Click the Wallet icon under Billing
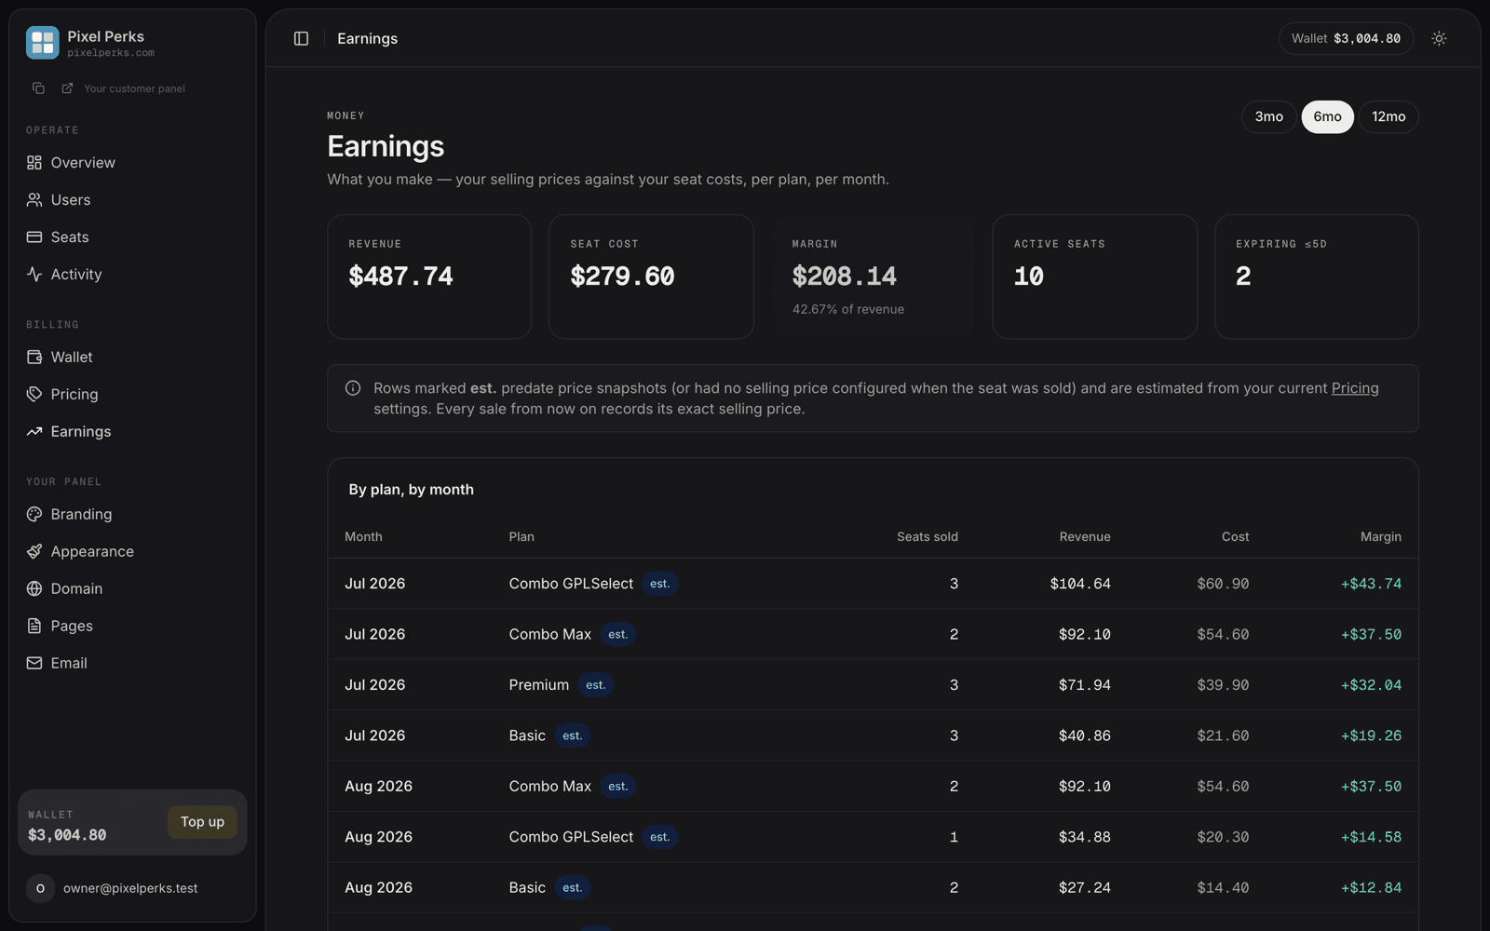Viewport: 1490px width, 931px height. [x=34, y=357]
